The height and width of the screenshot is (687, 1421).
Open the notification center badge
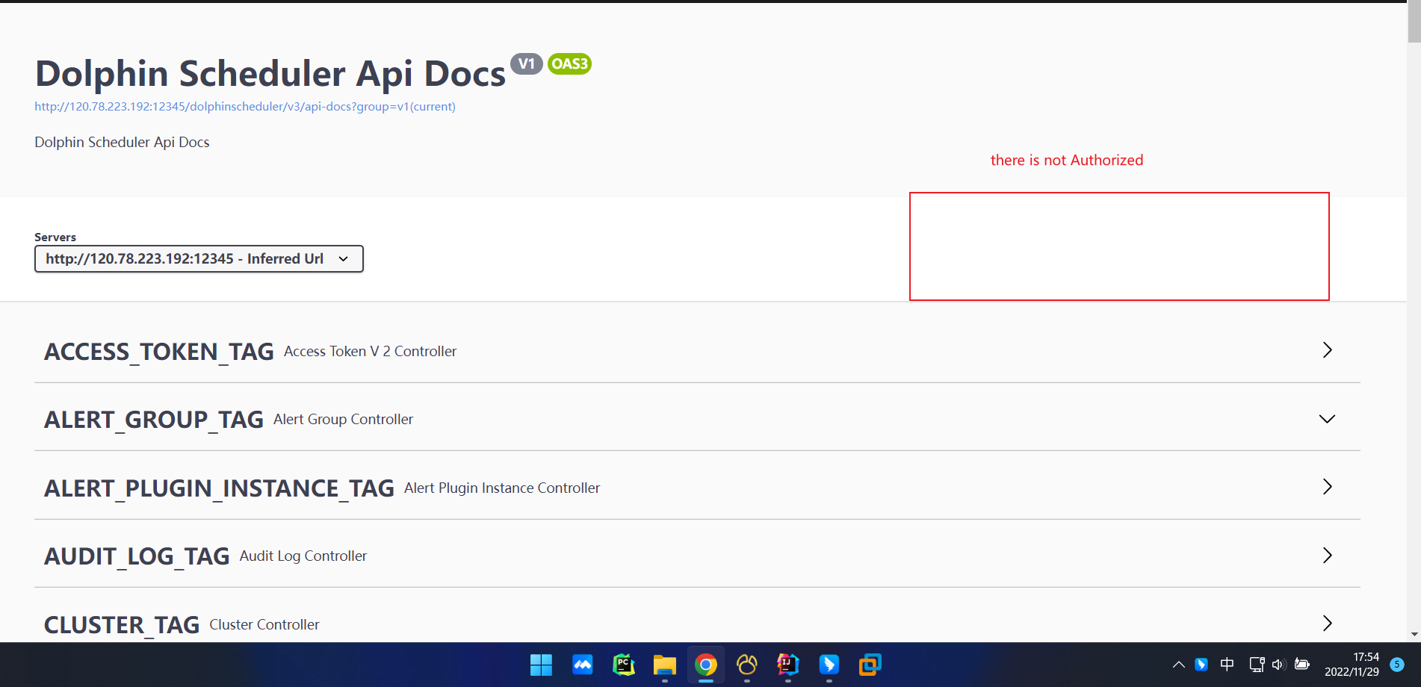coord(1397,665)
